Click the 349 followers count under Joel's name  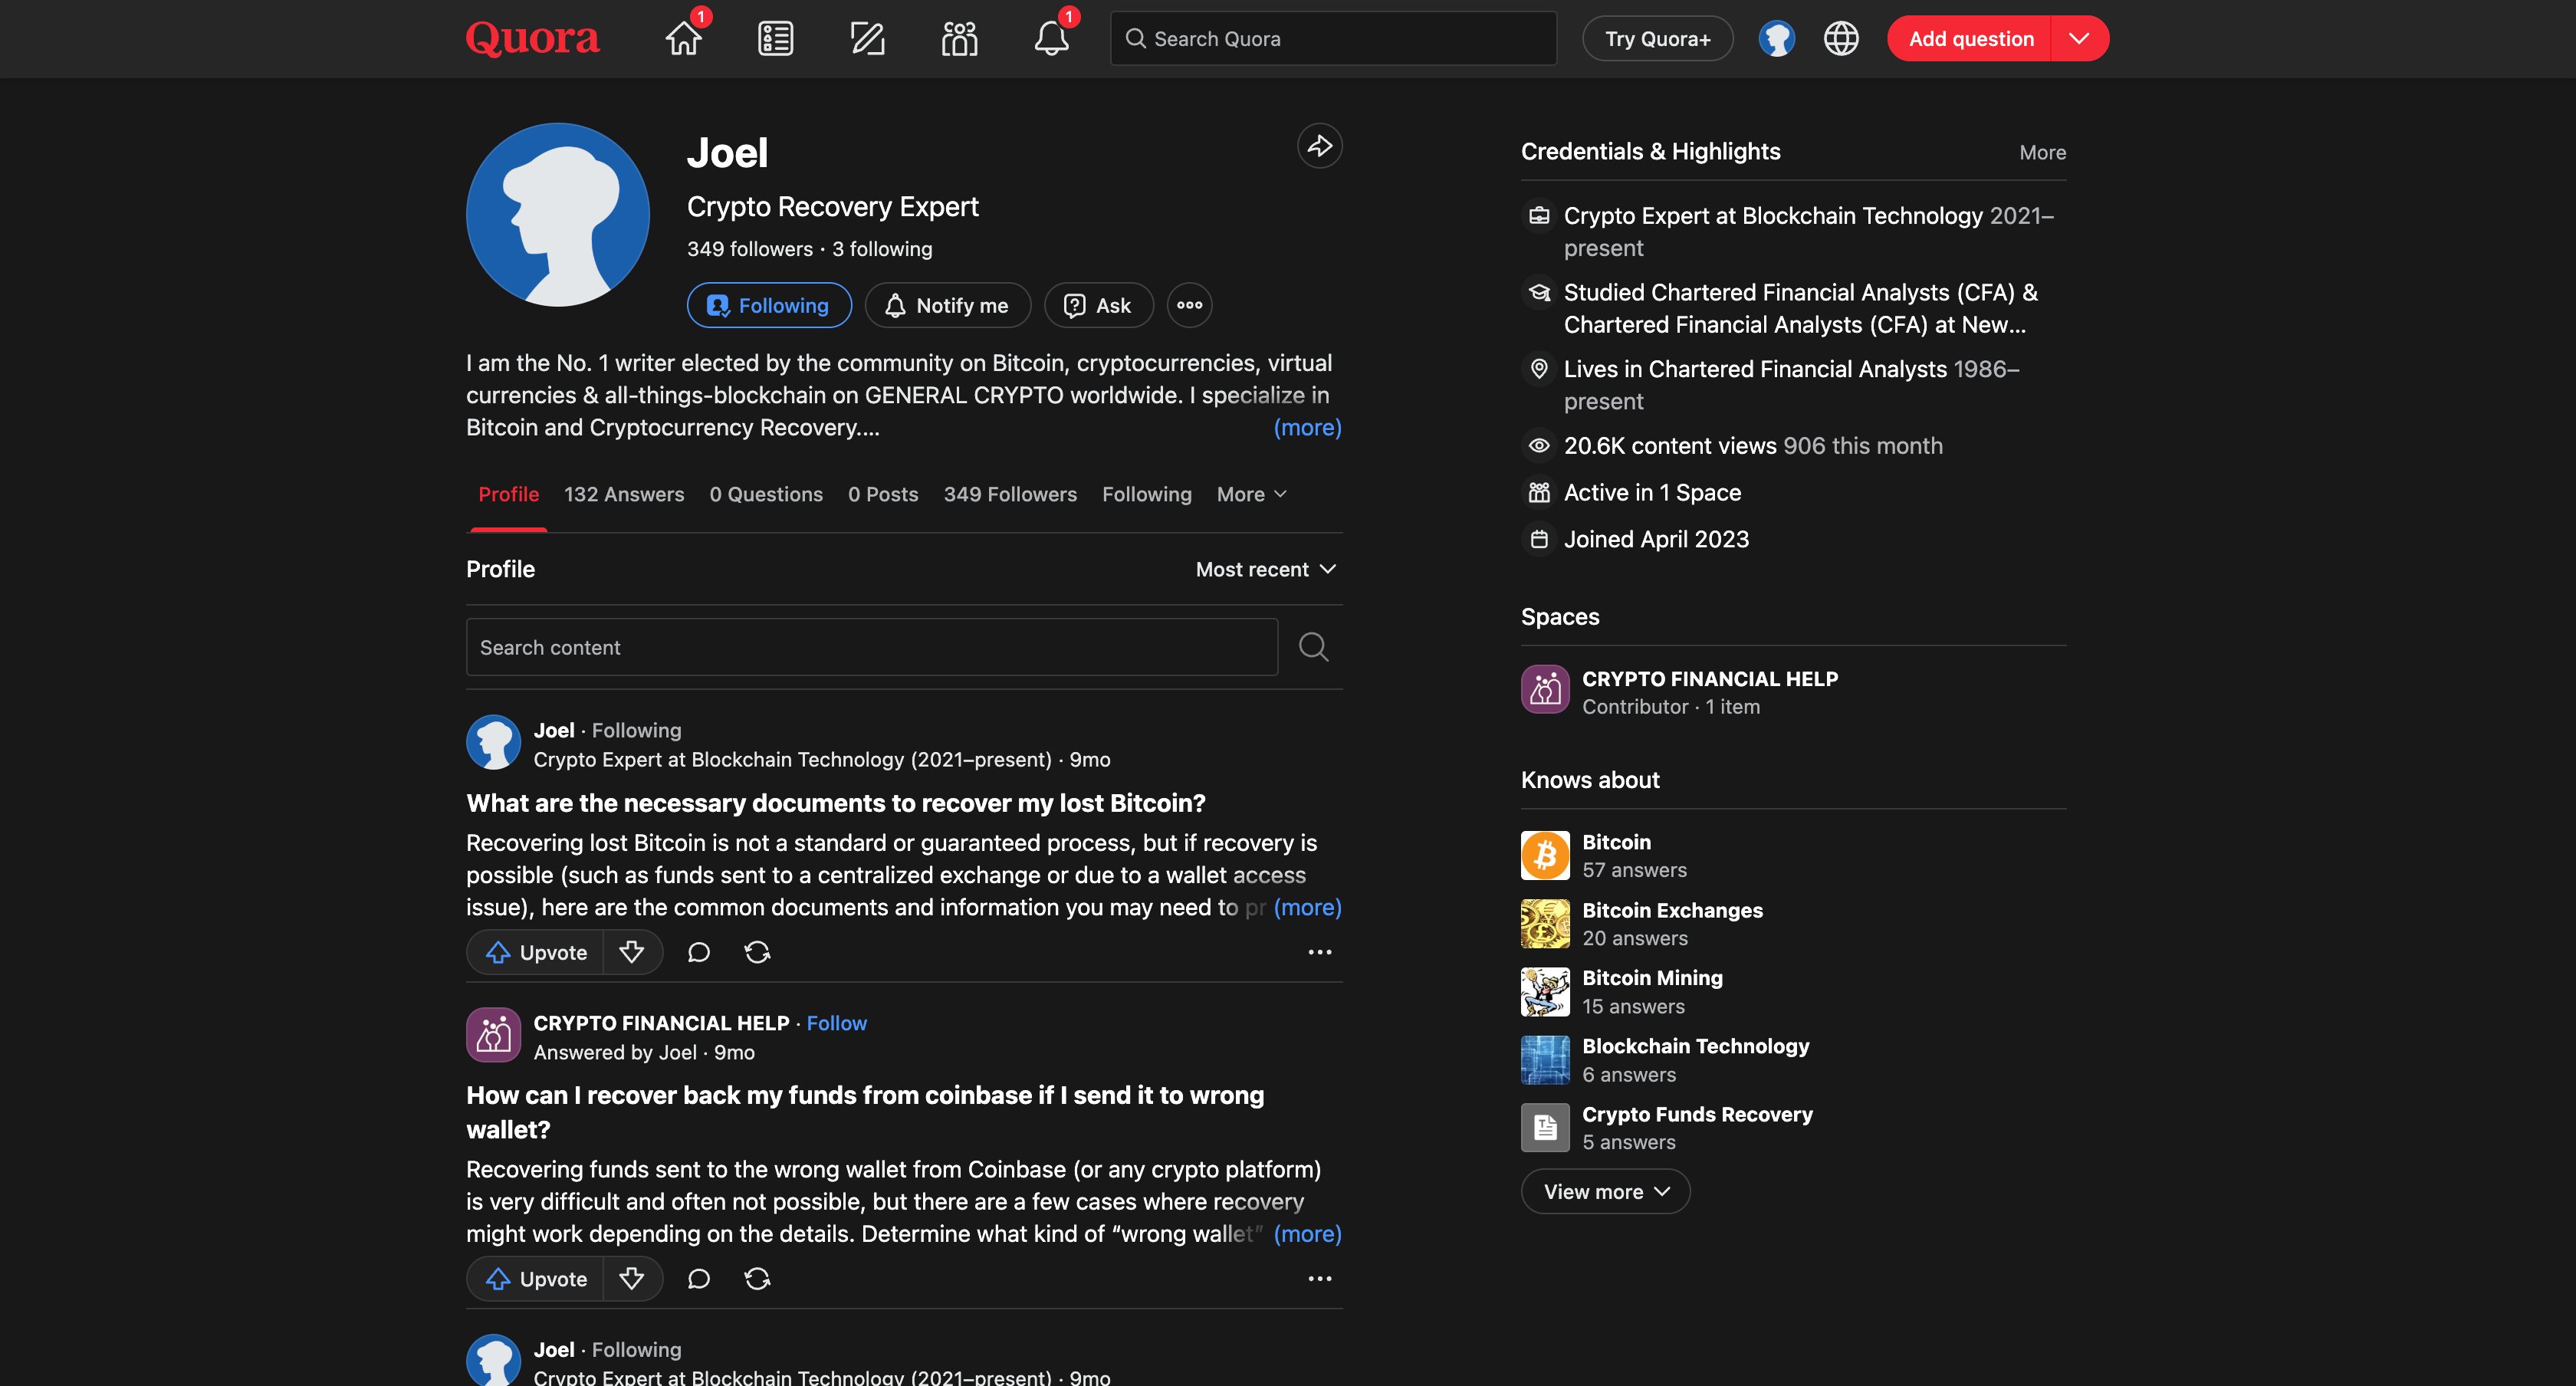coord(749,249)
